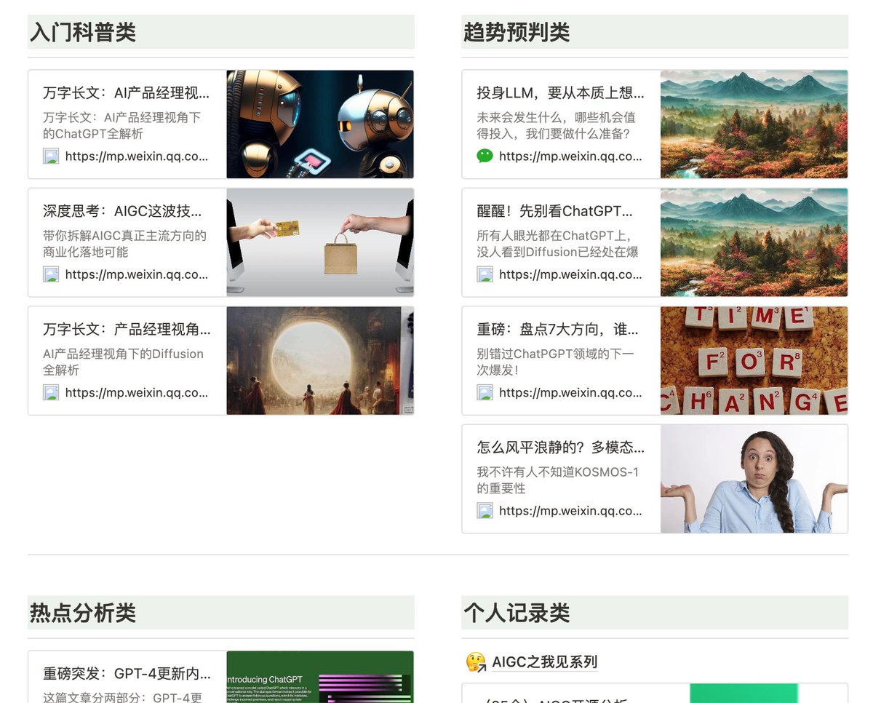This screenshot has height=703, width=873.
Task: Click description 别错过ChatPGPT领域的下一次爆发
Action: coord(555,362)
